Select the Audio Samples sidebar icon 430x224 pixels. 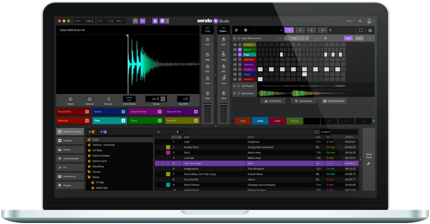[69, 158]
